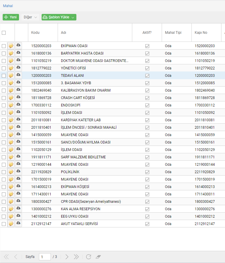Image resolution: width=225 pixels, height=263 pixels.
Task: Select row checkbox for ENDOSKOPİ
Action: [x=4, y=105]
